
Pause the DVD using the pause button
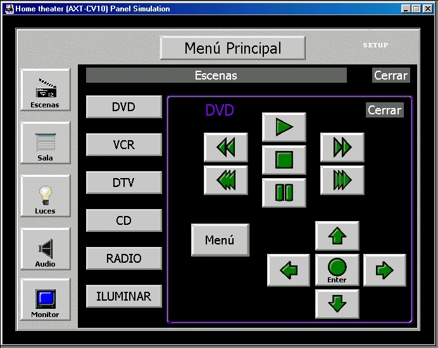(x=284, y=193)
